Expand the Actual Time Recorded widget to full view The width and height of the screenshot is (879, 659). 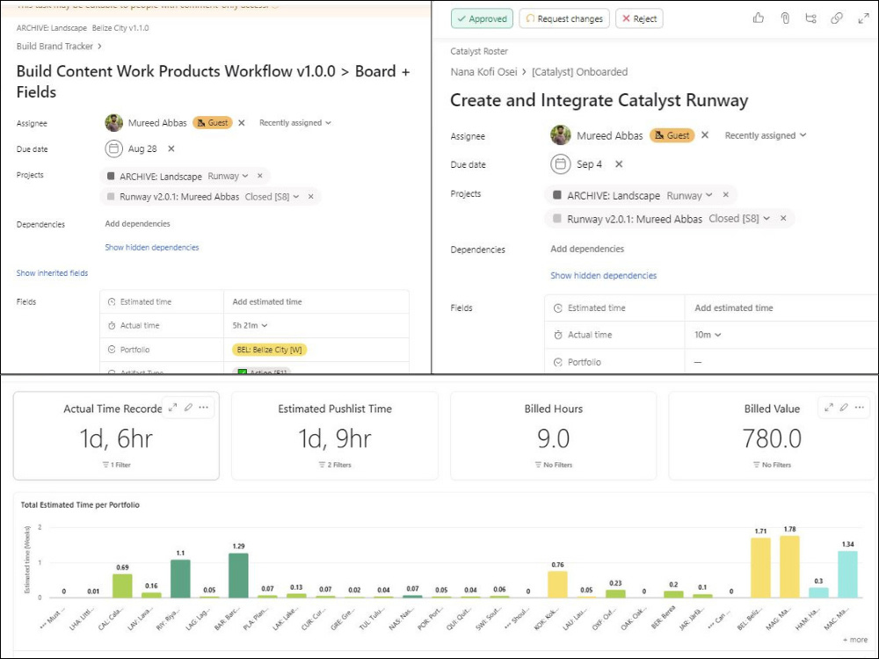(172, 408)
